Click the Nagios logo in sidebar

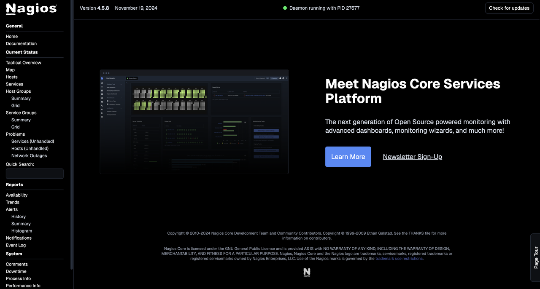[31, 9]
